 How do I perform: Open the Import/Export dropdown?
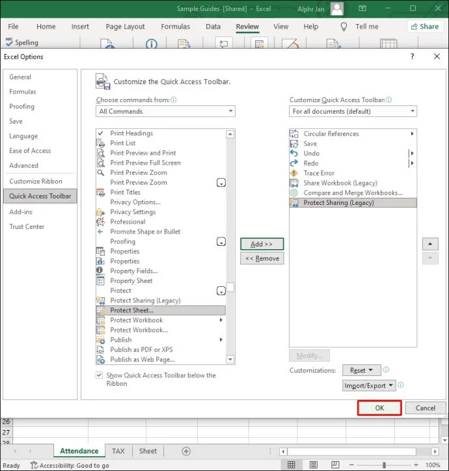[x=369, y=386]
